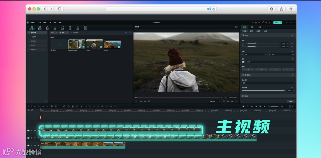Adjust the scale X slider
The image size is (321, 158).
pos(264,43)
